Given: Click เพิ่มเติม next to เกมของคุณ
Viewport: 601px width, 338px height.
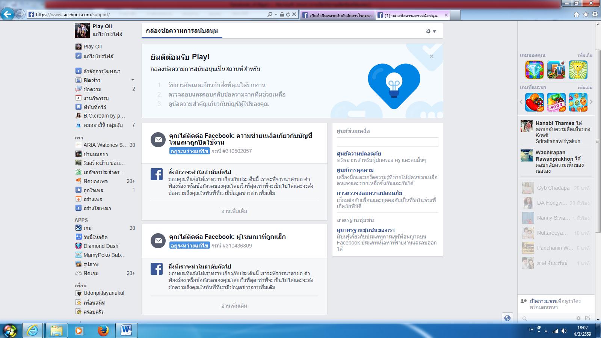Looking at the screenshot, I should pyautogui.click(x=585, y=55).
